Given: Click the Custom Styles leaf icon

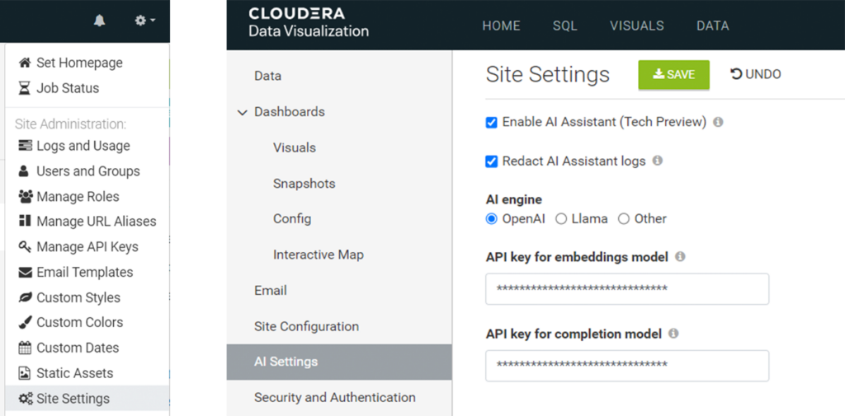Looking at the screenshot, I should (x=26, y=297).
